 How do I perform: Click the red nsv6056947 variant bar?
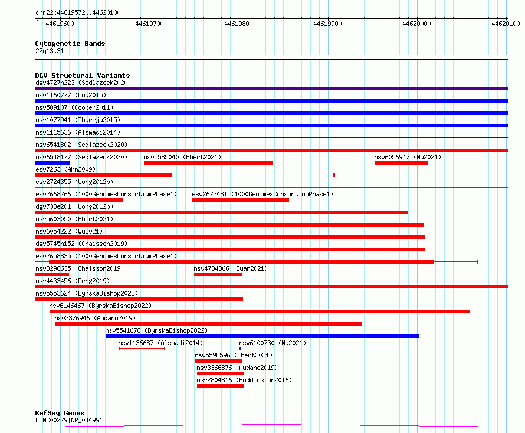point(402,163)
